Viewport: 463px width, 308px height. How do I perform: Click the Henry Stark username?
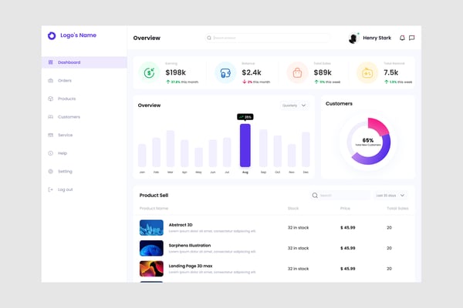377,38
